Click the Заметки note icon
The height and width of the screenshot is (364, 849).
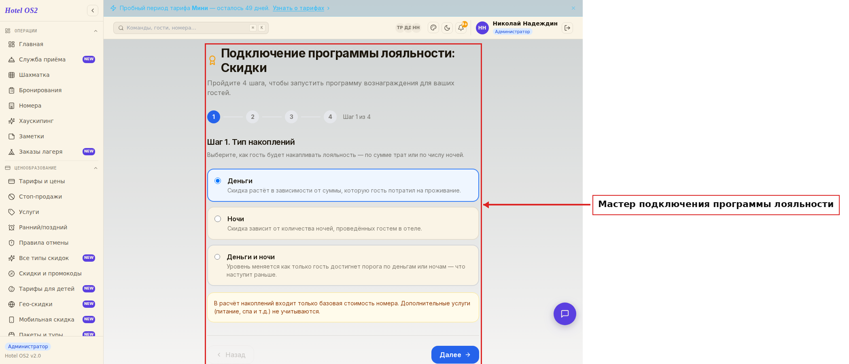[x=11, y=136]
